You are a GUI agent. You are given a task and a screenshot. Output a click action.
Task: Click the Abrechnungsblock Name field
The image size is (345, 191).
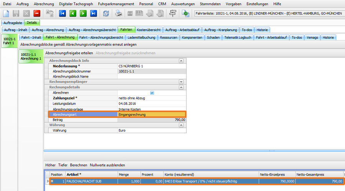[152, 76]
